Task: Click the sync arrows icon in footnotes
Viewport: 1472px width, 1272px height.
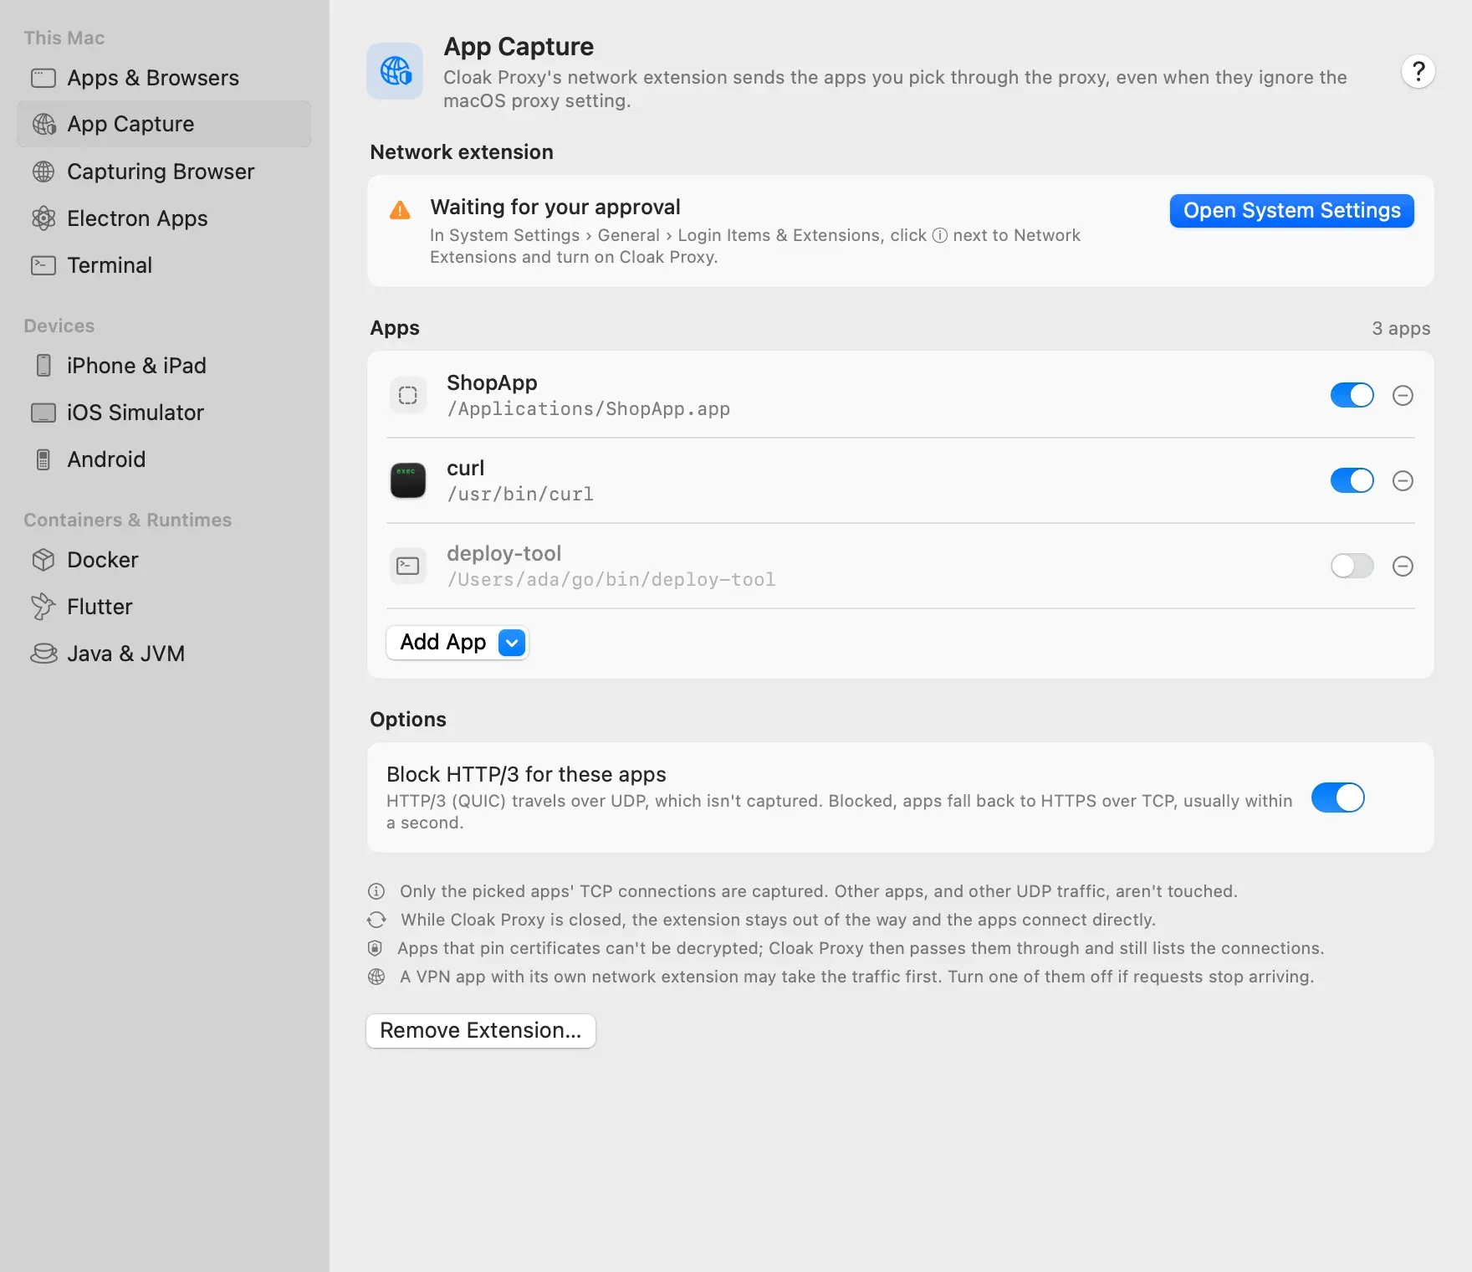Action: [376, 920]
